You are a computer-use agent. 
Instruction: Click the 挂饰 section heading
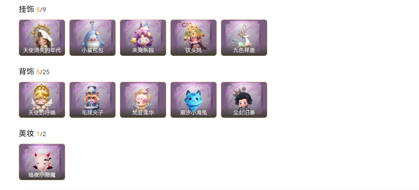coord(26,9)
